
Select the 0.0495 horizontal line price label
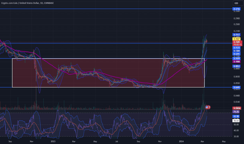coord(236,87)
